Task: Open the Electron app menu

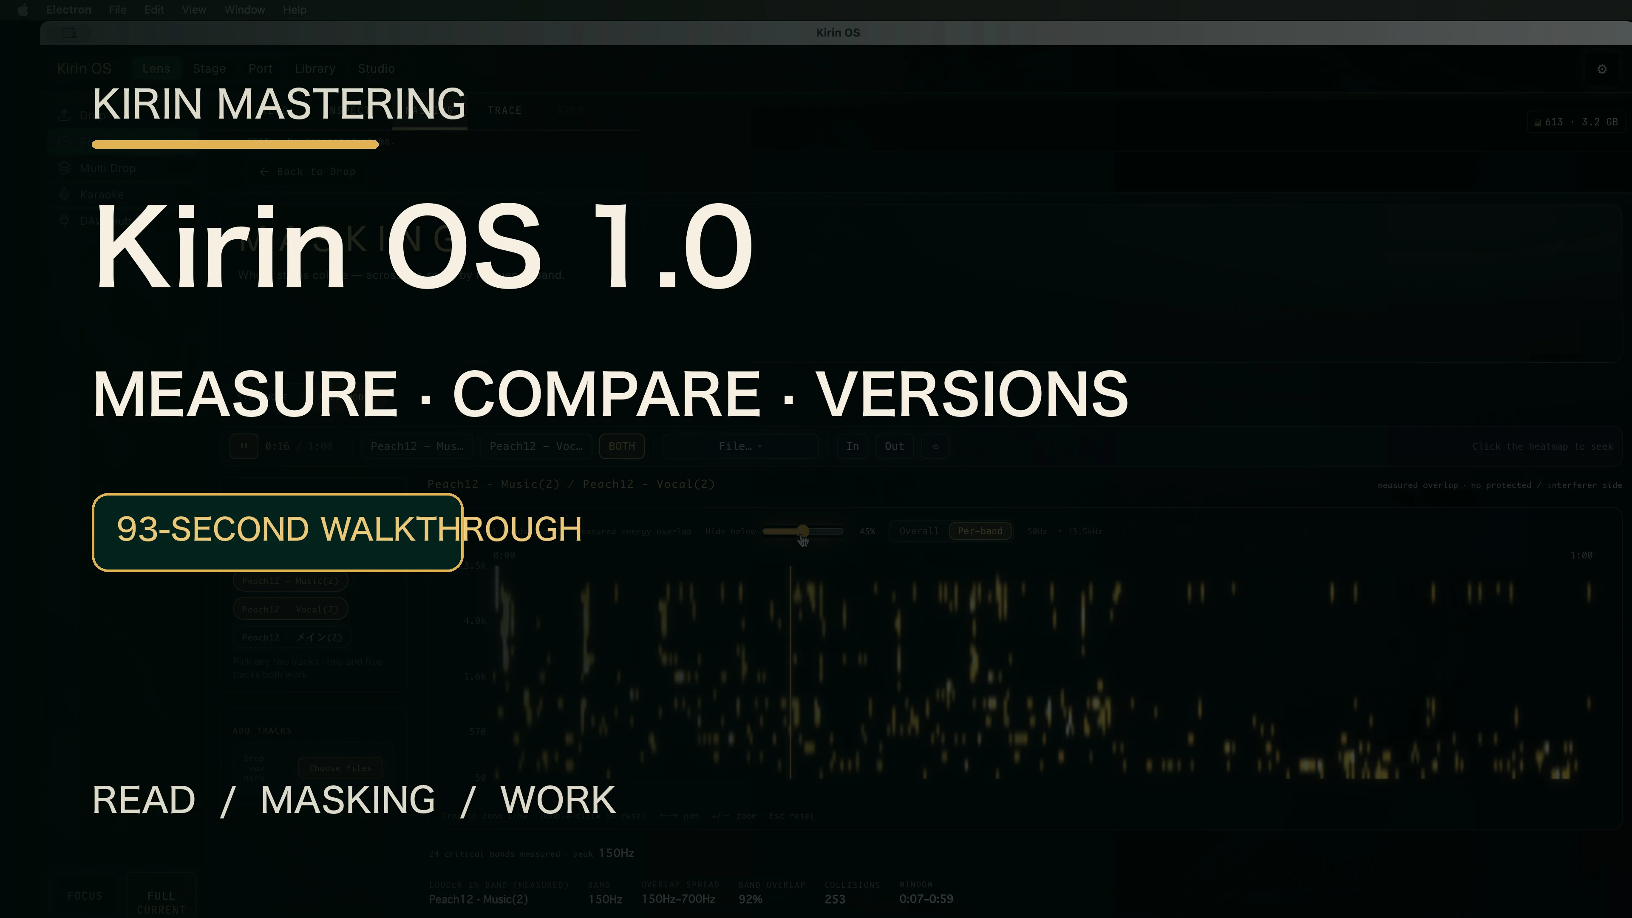Action: point(68,9)
